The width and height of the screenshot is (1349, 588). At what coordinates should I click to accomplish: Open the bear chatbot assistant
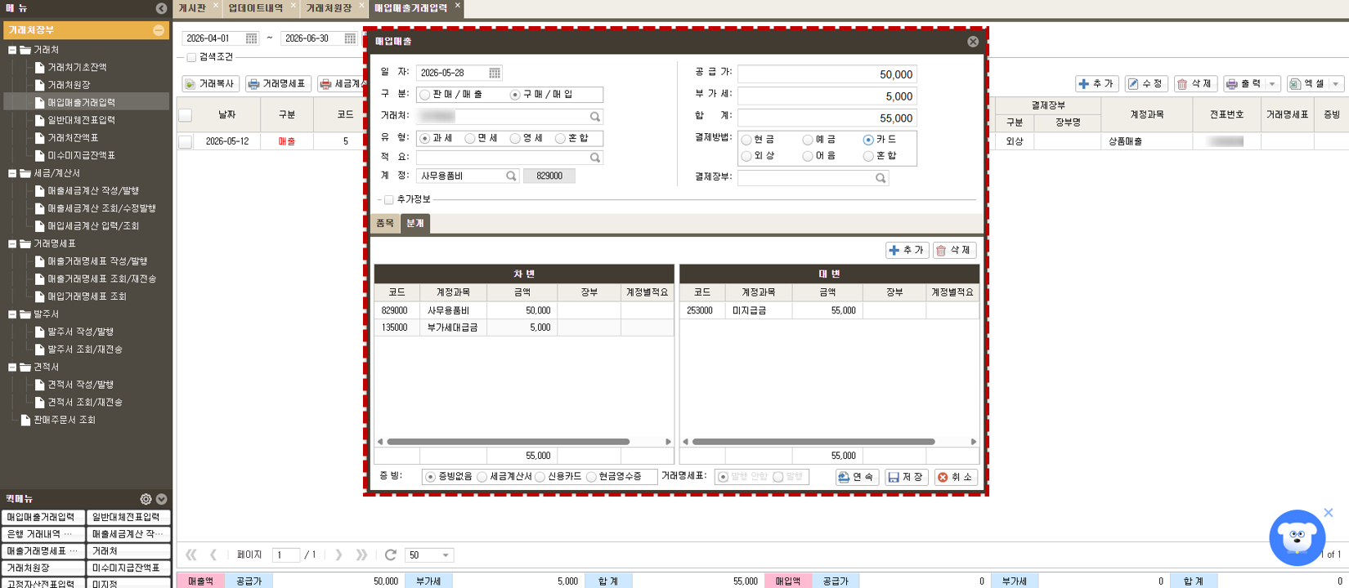(1297, 537)
